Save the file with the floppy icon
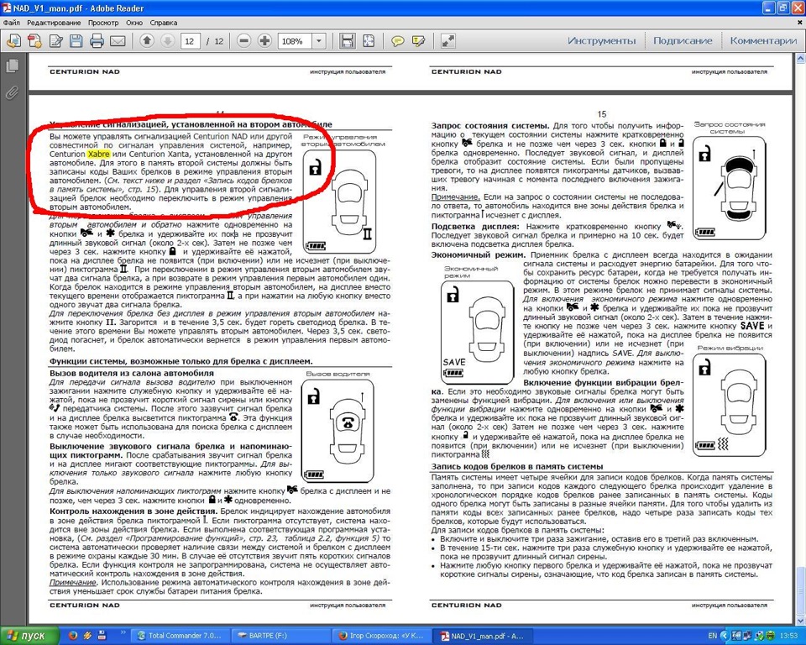Screen dimensions: 806x645 (x=76, y=40)
